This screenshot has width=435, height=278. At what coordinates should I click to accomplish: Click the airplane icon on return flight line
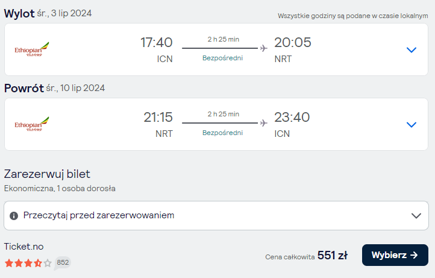click(264, 123)
